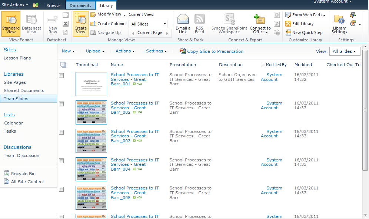Open the Actions dropdown menu
Image resolution: width=369 pixels, height=219 pixels.
click(x=124, y=51)
